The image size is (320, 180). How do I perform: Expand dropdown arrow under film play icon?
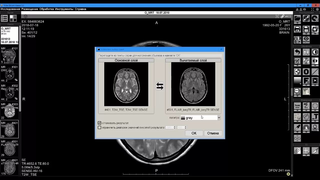(x=315, y=85)
